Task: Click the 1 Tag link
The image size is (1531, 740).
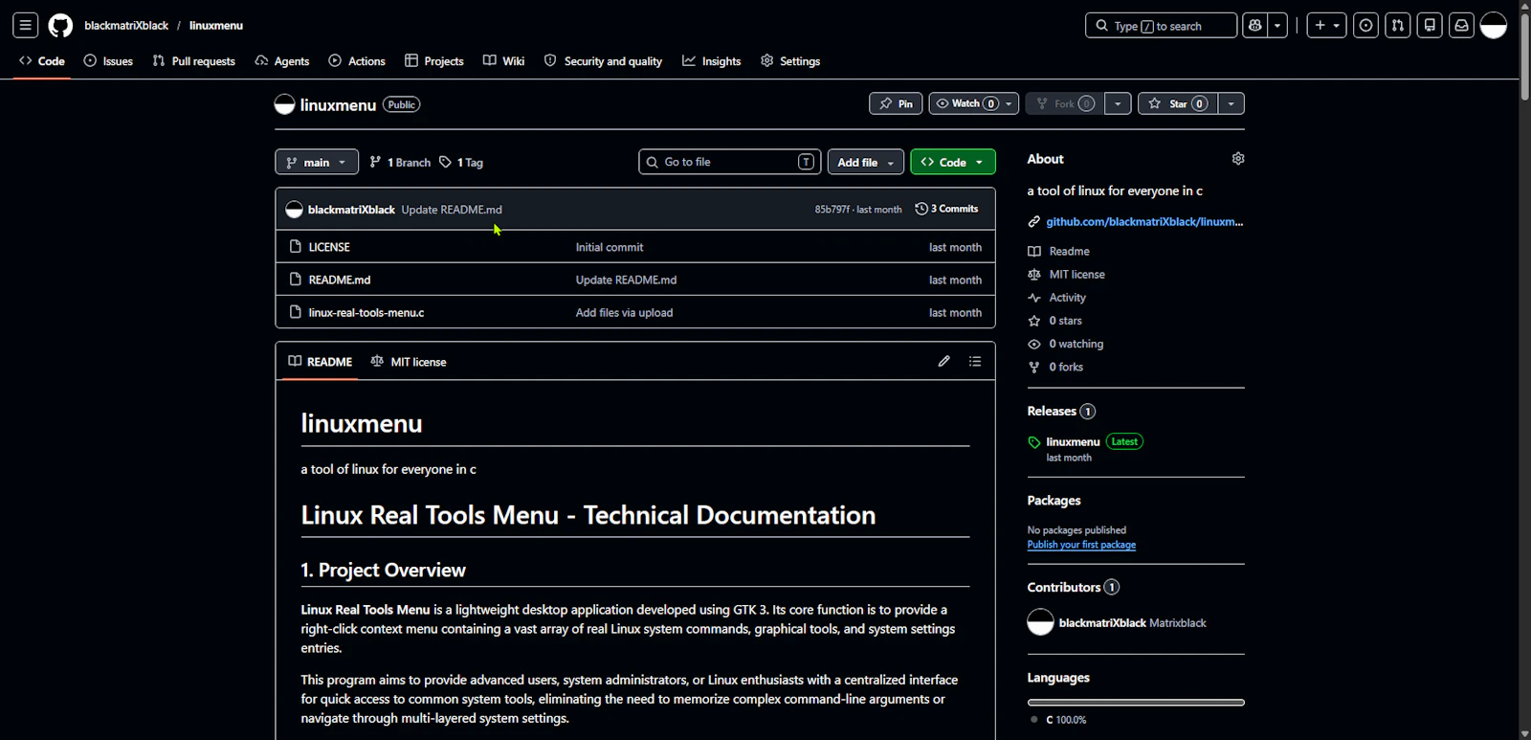Action: tap(461, 163)
